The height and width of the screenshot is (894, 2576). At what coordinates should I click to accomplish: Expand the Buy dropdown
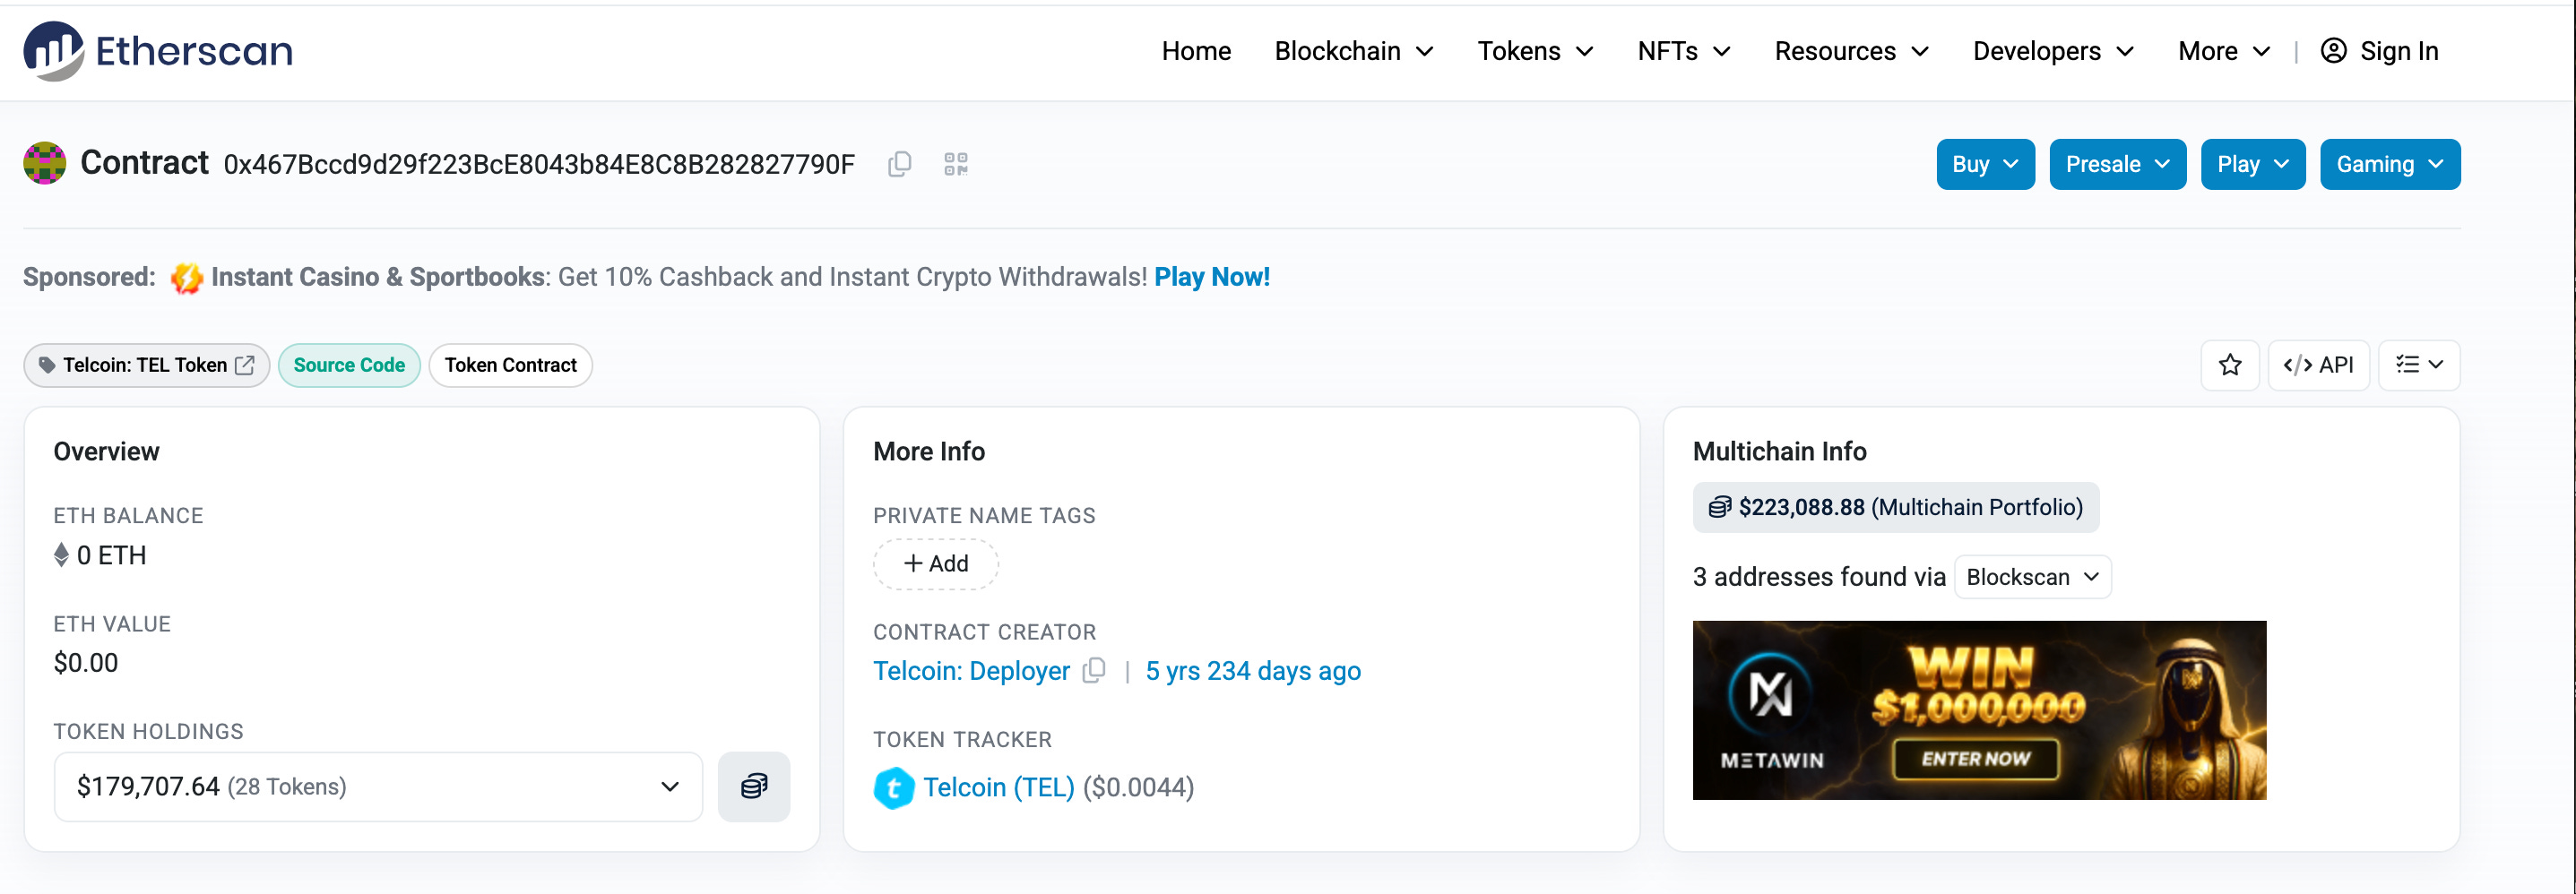[x=1985, y=164]
